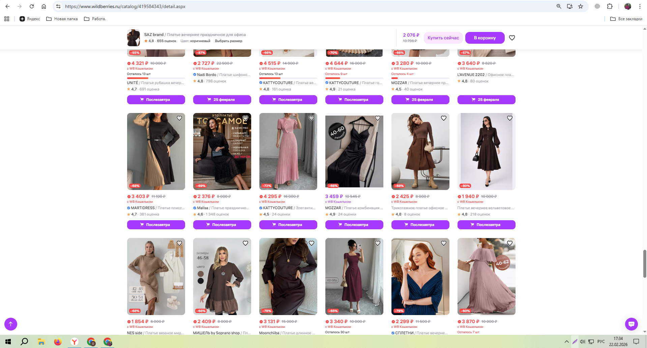
Task: Choose size via Выбрать размер
Action: tap(228, 41)
